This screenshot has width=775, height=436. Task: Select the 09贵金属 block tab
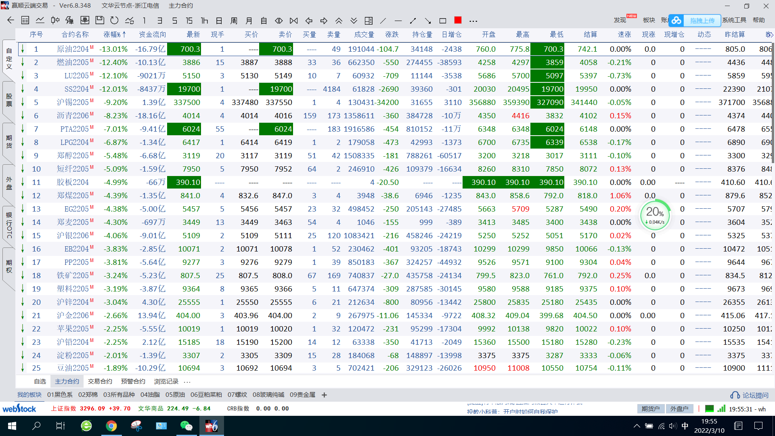tap(302, 394)
